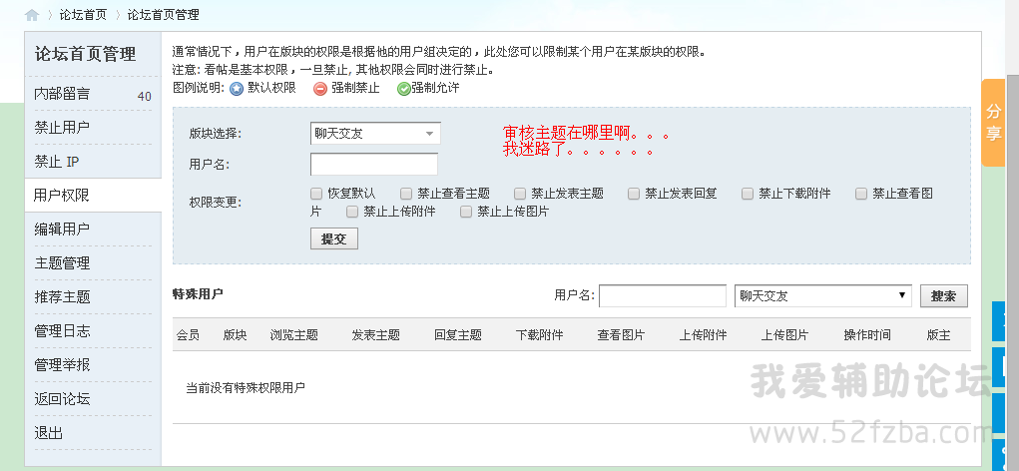Viewport: 1019px width, 471px height.
Task: Click 返回论坛 in sidebar
Action: tap(62, 399)
